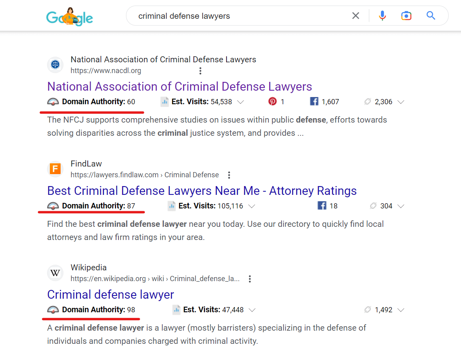Click Wikipedia Domain Authority gauge icon
Screen dimensions: 461x349
coord(53,310)
